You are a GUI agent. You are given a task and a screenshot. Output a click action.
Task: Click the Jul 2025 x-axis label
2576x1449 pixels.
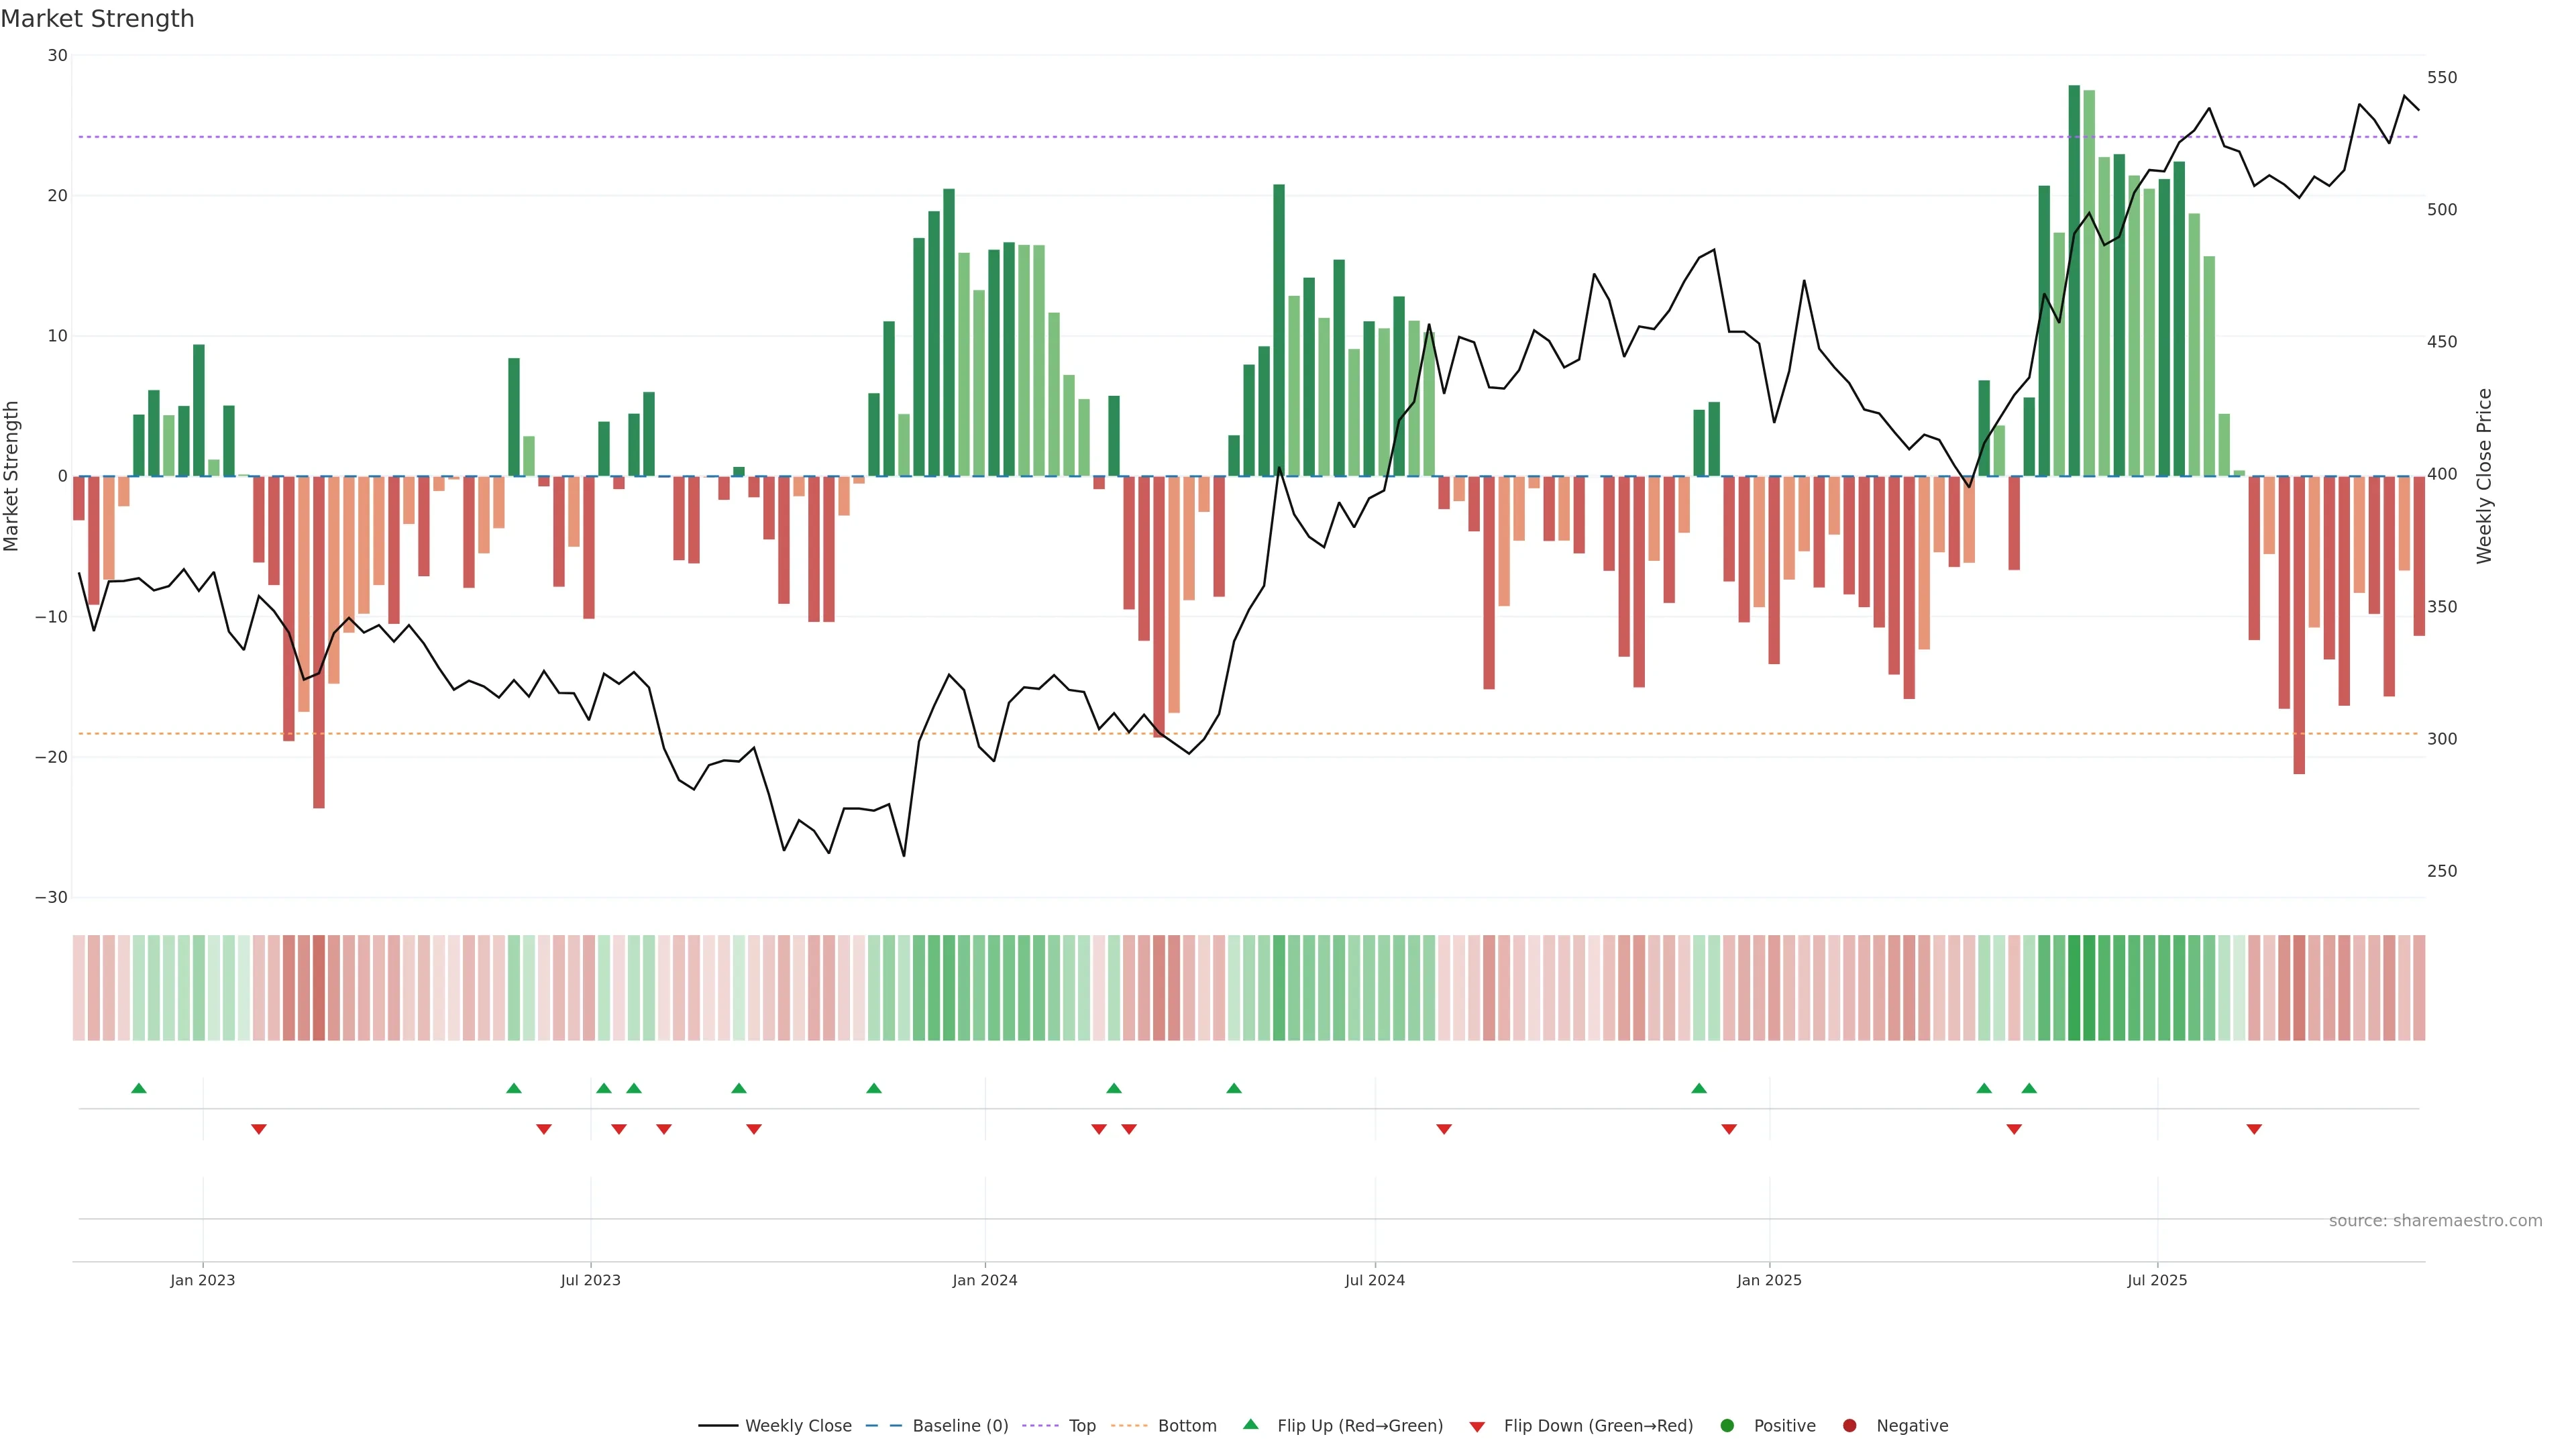pyautogui.click(x=2157, y=1280)
